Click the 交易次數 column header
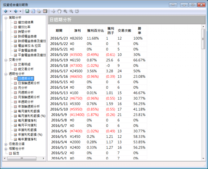This screenshot has height=169, width=208. pos(125,31)
